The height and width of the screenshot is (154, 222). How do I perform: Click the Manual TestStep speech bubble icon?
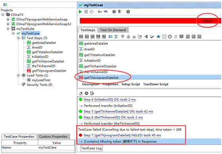coord(181,37)
